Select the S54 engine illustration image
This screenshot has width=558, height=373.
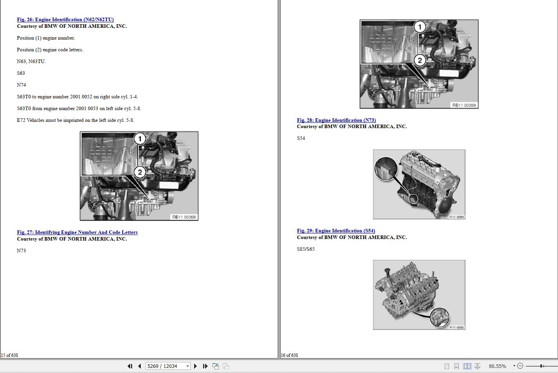[x=419, y=184]
